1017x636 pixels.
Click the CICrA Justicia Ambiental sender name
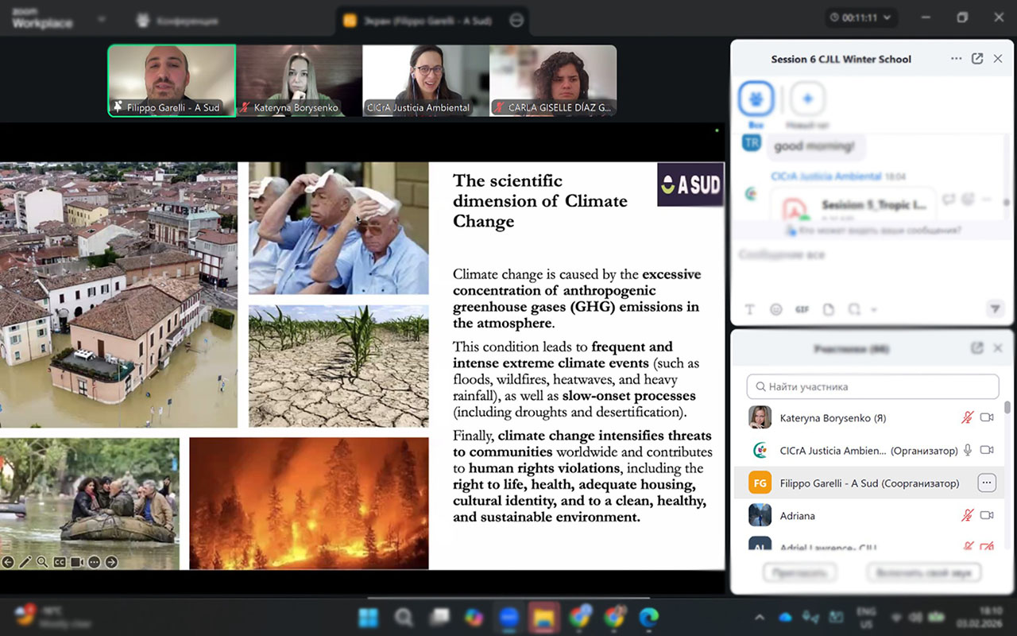click(826, 176)
